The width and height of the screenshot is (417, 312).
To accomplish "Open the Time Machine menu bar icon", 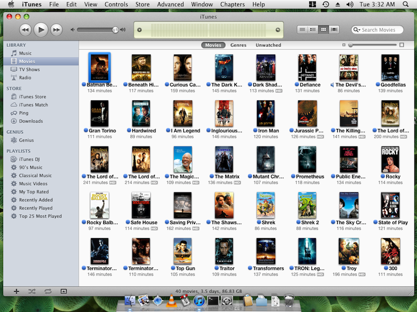I will (x=325, y=4).
